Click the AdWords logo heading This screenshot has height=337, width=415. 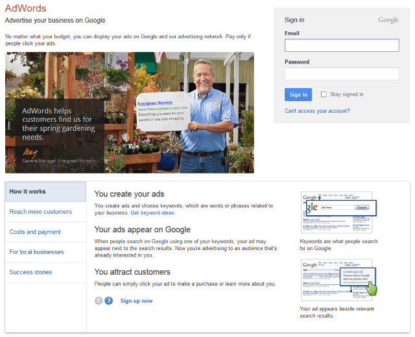(25, 8)
